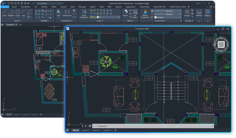Click the white layer color swatch
Image resolution: width=236 pixels, height=138 pixels.
pyautogui.click(x=98, y=17)
